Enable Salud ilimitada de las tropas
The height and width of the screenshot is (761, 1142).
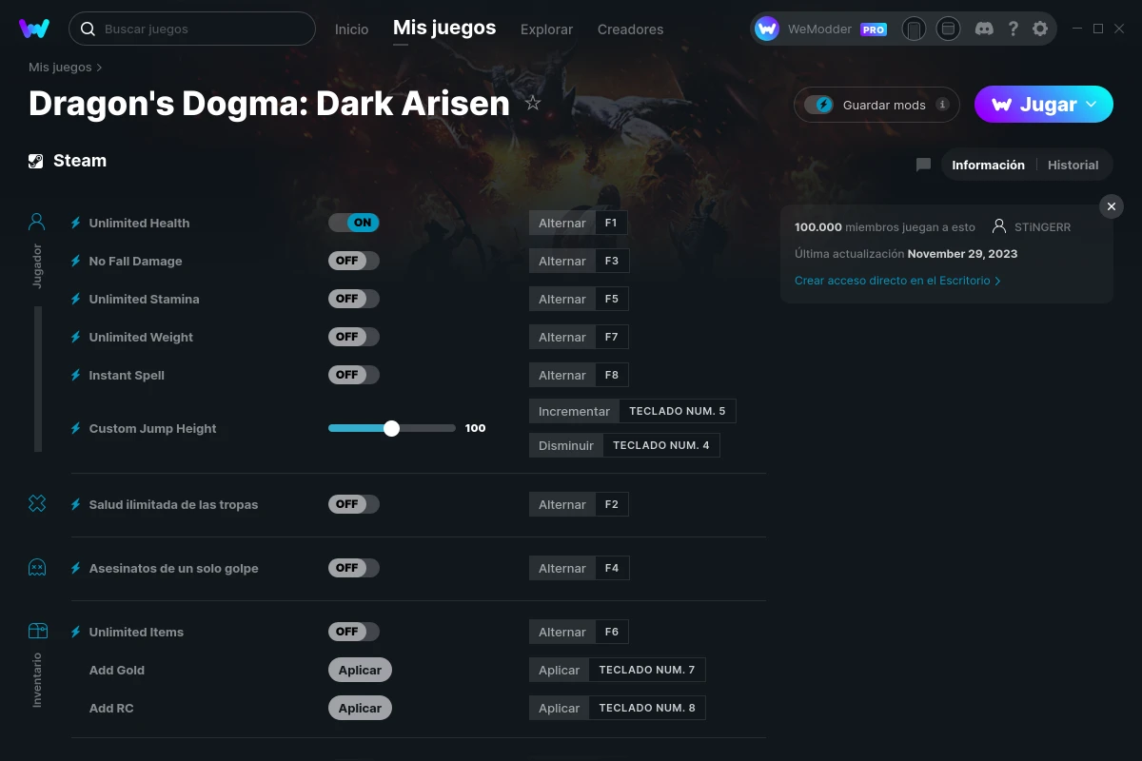tap(354, 504)
